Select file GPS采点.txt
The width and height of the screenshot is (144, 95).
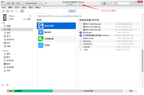click(109, 44)
